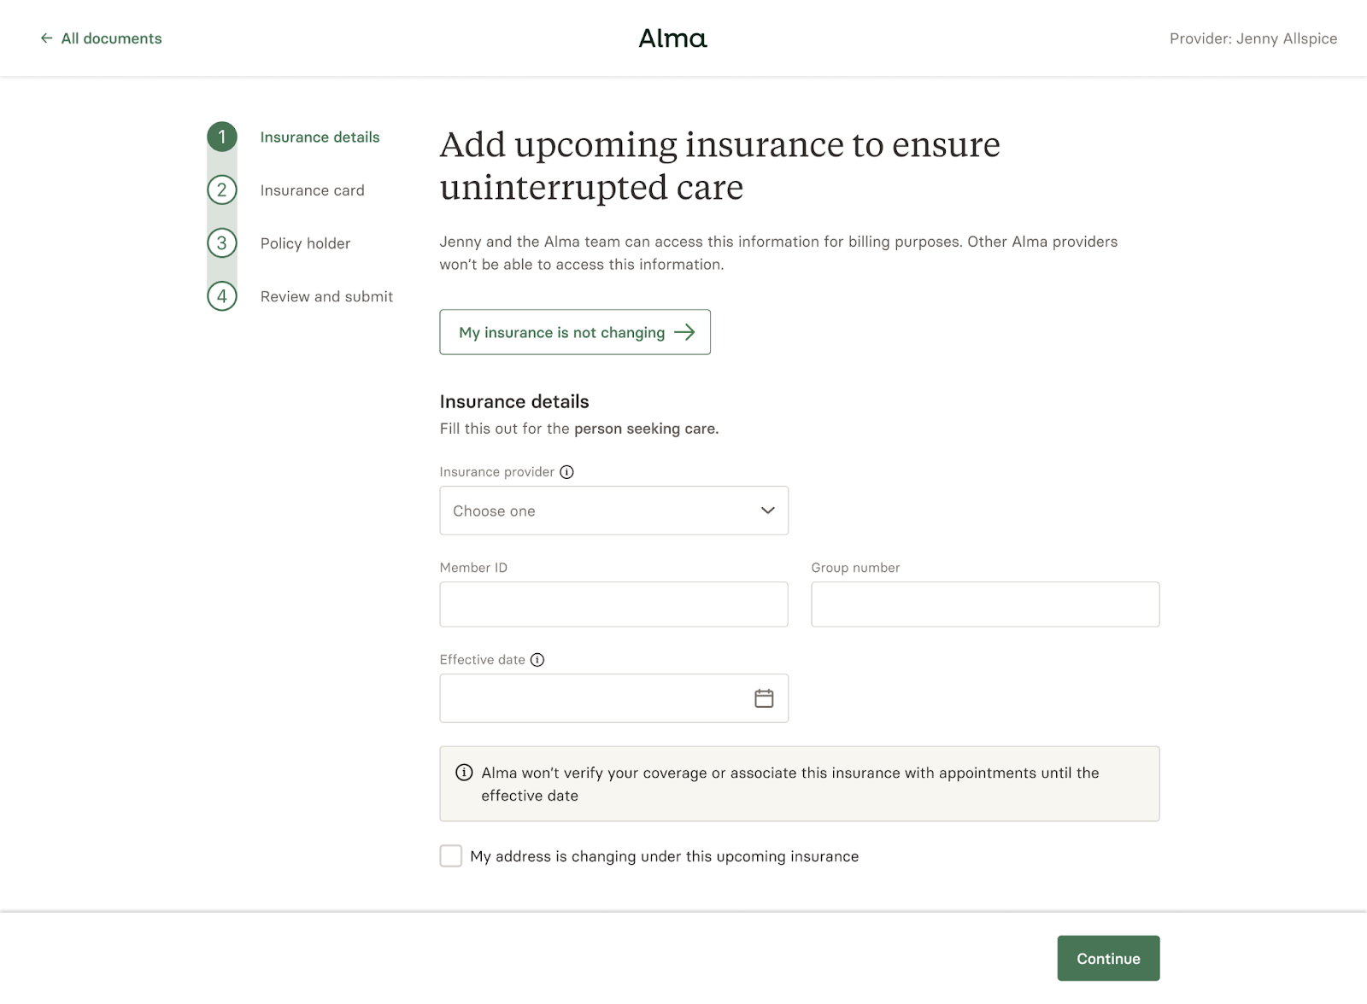
Task: Focus the Group number field
Action: (984, 604)
